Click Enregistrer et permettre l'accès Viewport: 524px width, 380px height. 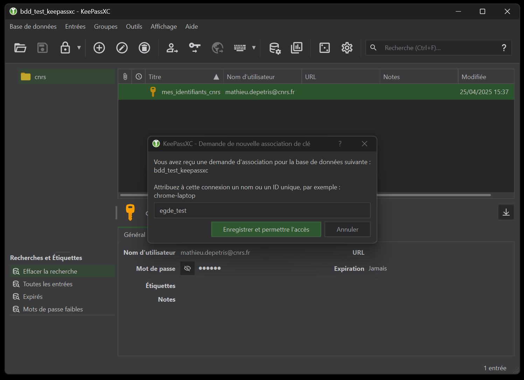(266, 230)
